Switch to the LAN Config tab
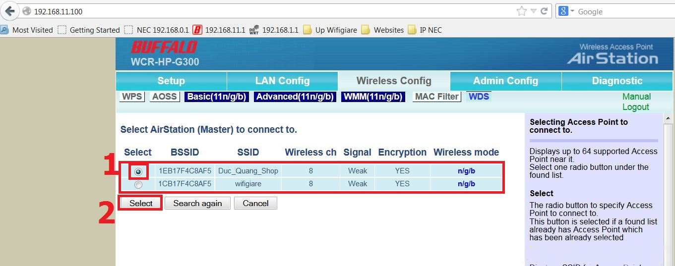The image size is (675, 266). point(282,81)
